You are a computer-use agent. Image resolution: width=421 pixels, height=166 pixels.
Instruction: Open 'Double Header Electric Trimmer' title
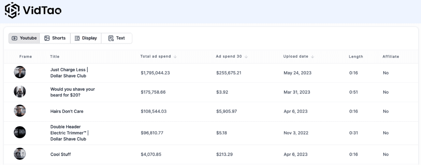(x=69, y=133)
